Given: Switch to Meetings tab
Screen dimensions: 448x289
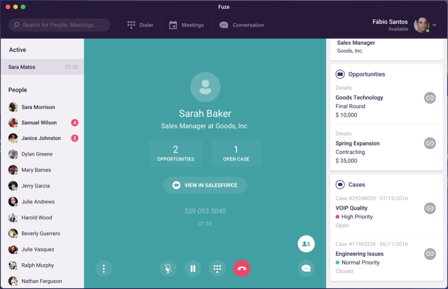Looking at the screenshot, I should coord(186,25).
